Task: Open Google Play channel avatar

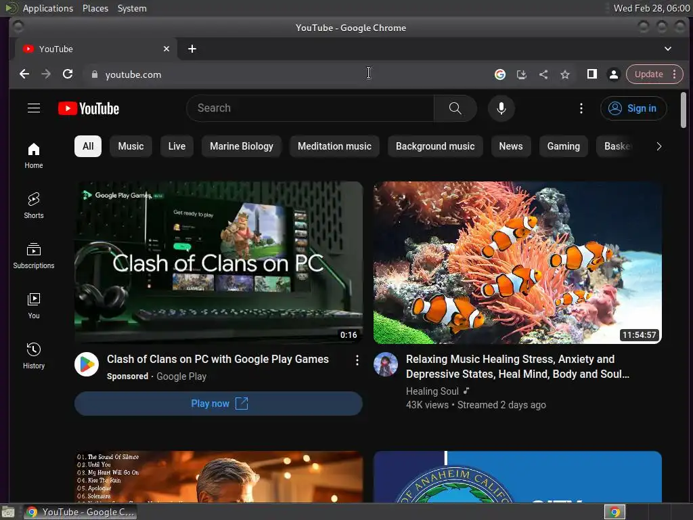Action: 86,364
